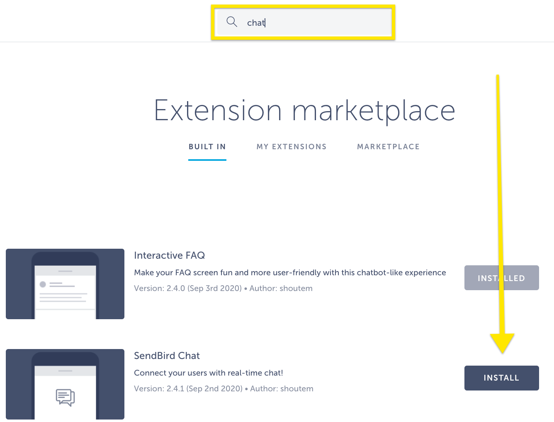
Task: Open the SendBird Chat title
Action: [167, 356]
